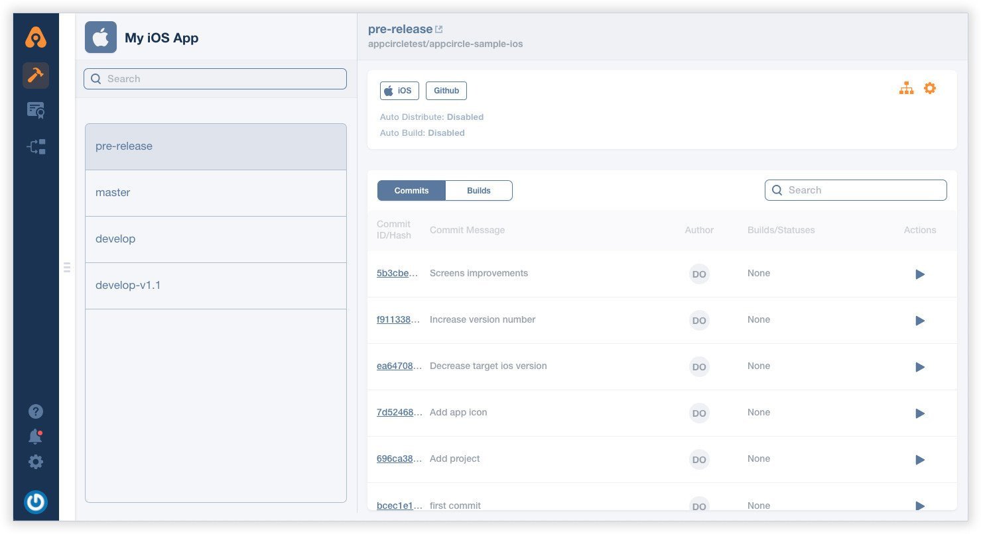This screenshot has width=981, height=534.
Task: Open the Distribution module sidebar icon
Action: click(36, 146)
